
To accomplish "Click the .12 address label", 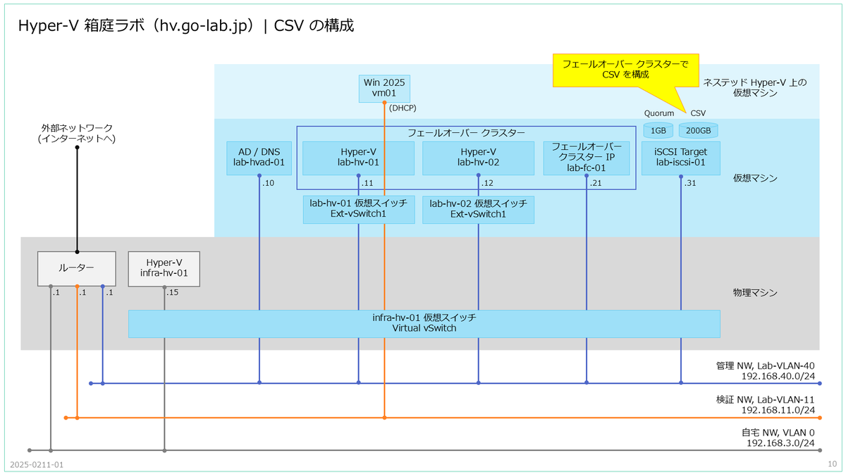I will (x=487, y=183).
